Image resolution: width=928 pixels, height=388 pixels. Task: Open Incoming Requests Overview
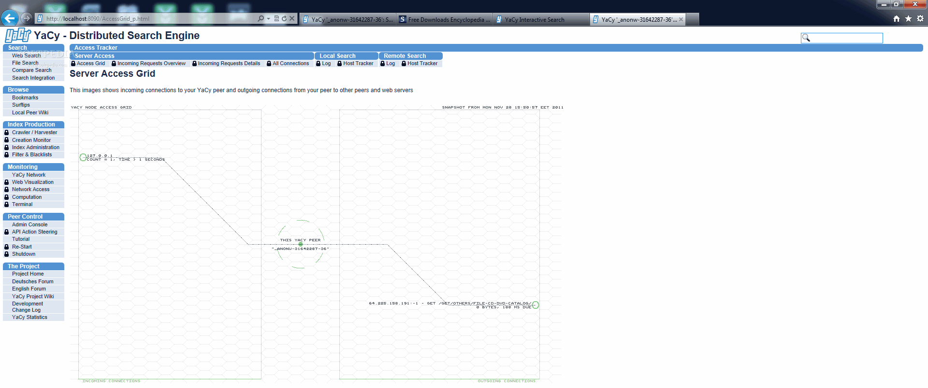(151, 64)
